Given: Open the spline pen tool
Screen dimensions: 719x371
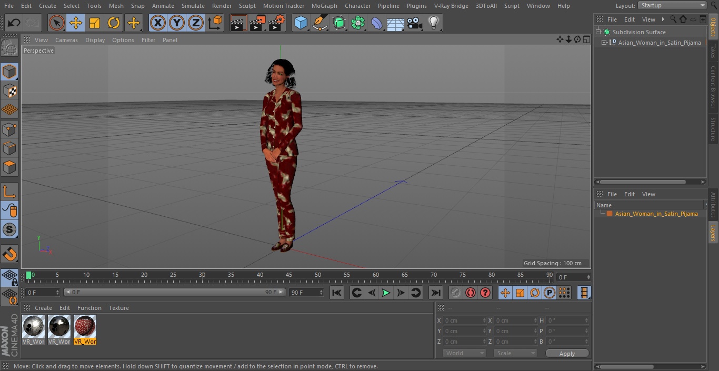Looking at the screenshot, I should (319, 23).
